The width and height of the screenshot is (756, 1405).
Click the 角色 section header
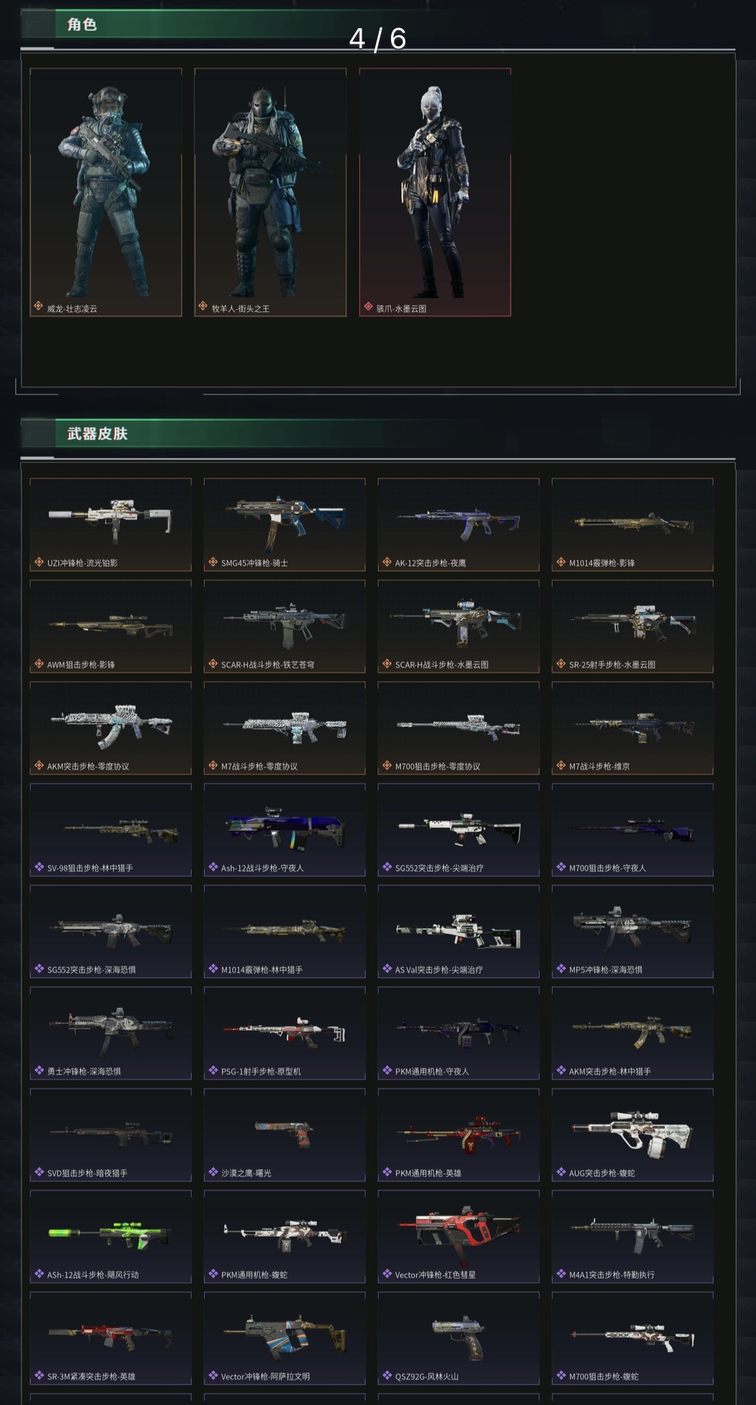tap(82, 24)
